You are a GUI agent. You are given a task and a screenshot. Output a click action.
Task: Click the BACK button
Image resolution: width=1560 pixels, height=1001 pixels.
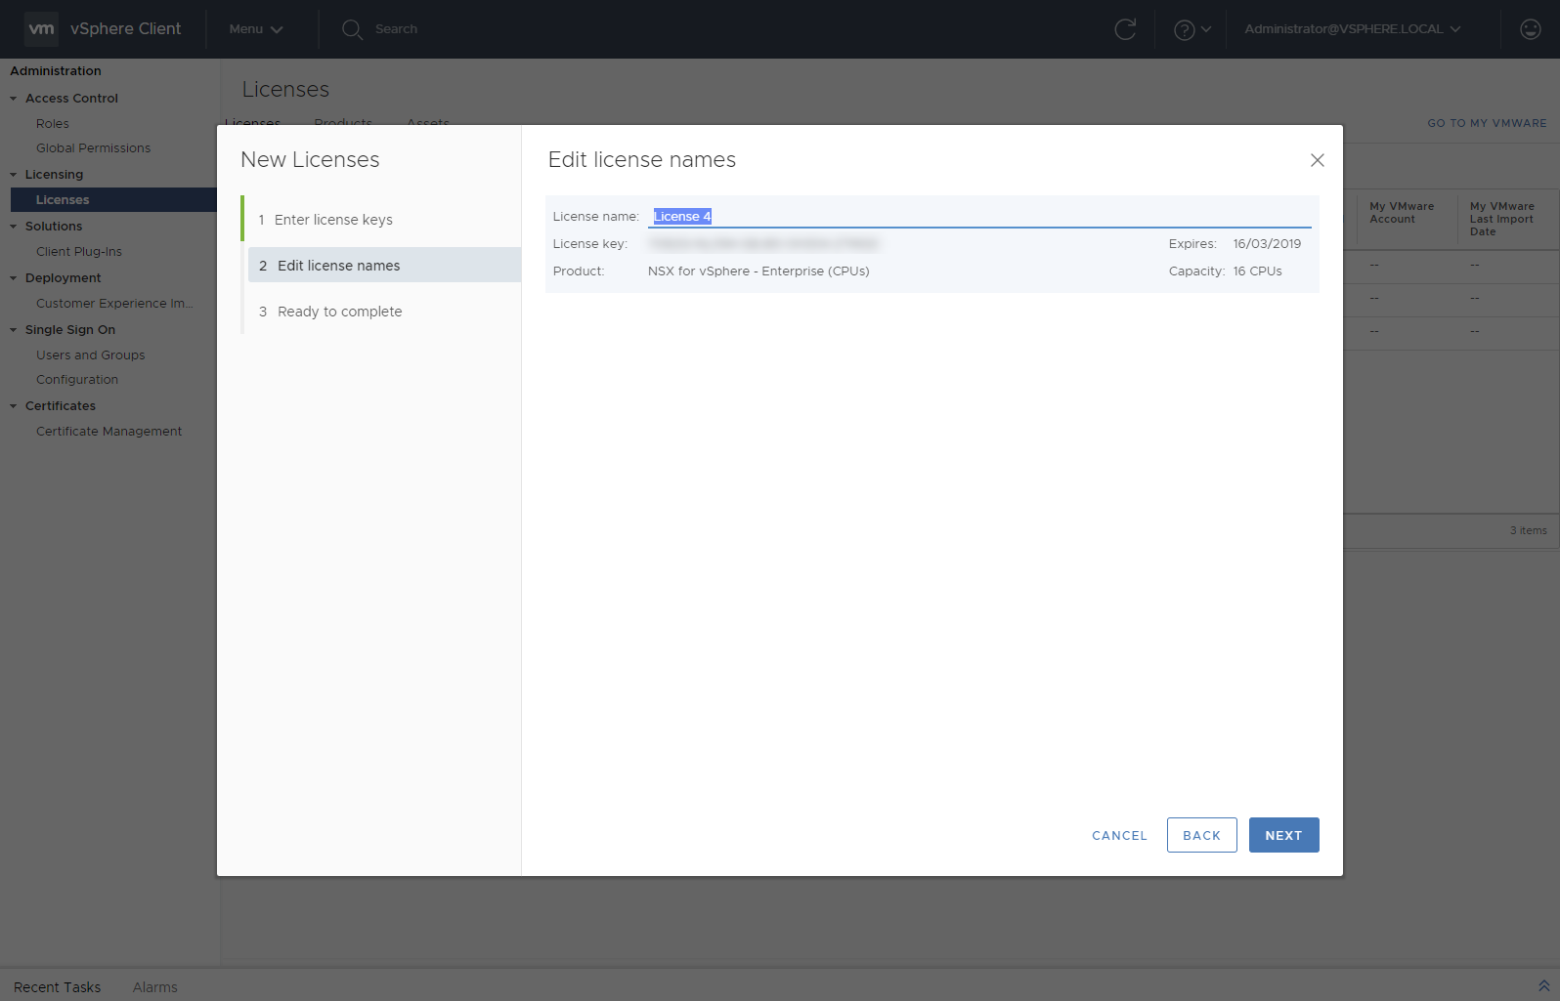[1201, 835]
